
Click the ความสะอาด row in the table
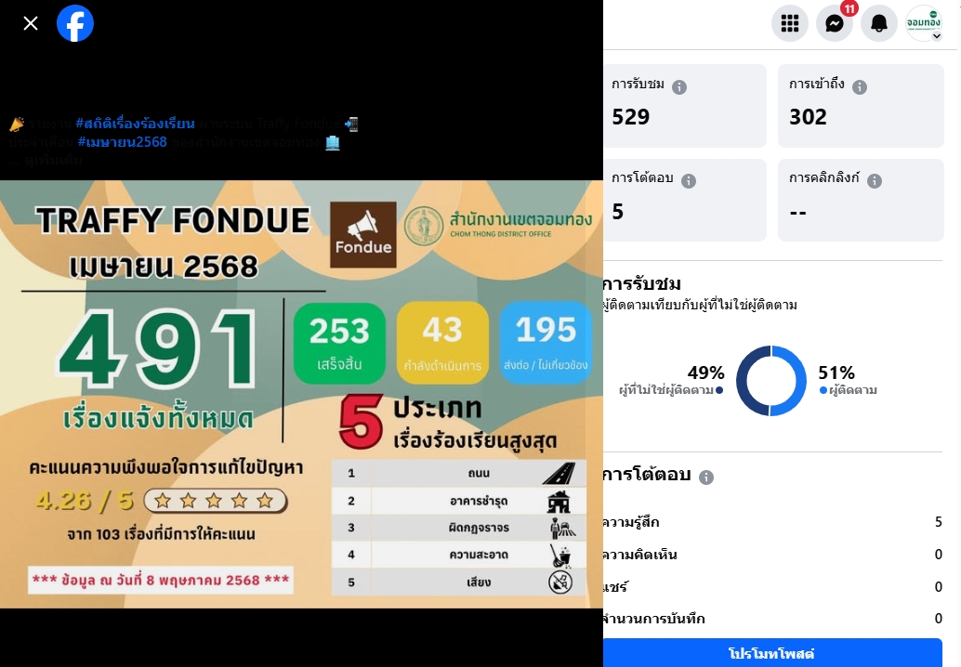click(x=459, y=555)
